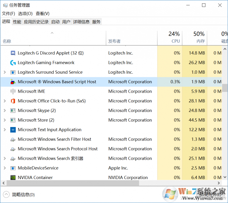The width and height of the screenshot is (228, 203).
Task: Switch to the 进程 tab
Action: 6,21
